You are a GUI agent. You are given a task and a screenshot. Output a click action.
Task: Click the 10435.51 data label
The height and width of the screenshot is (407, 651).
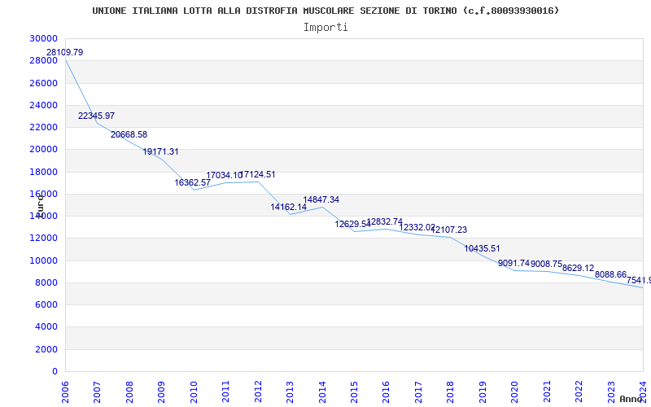[x=482, y=248]
